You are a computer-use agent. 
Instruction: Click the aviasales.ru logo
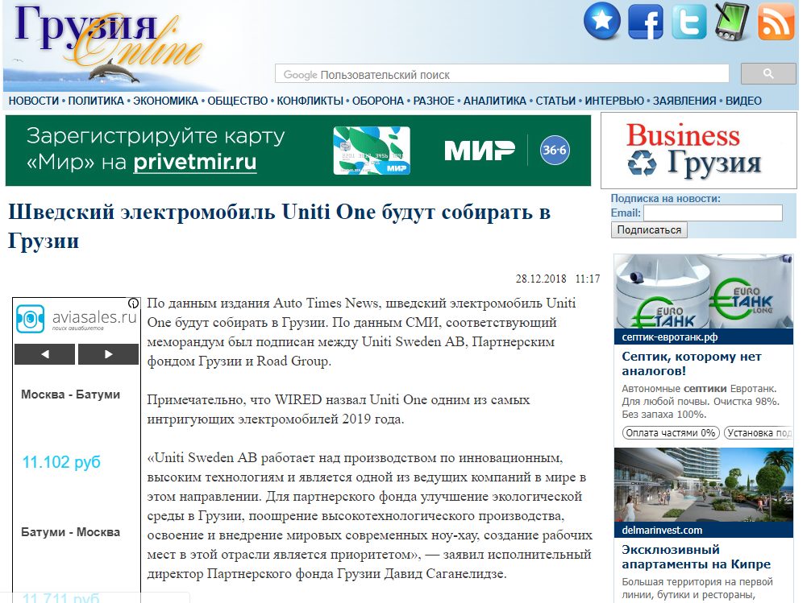pyautogui.click(x=77, y=318)
